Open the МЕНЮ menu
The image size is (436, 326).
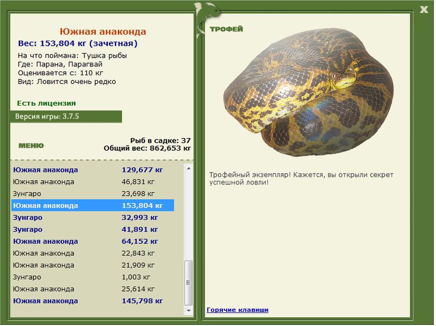[31, 145]
